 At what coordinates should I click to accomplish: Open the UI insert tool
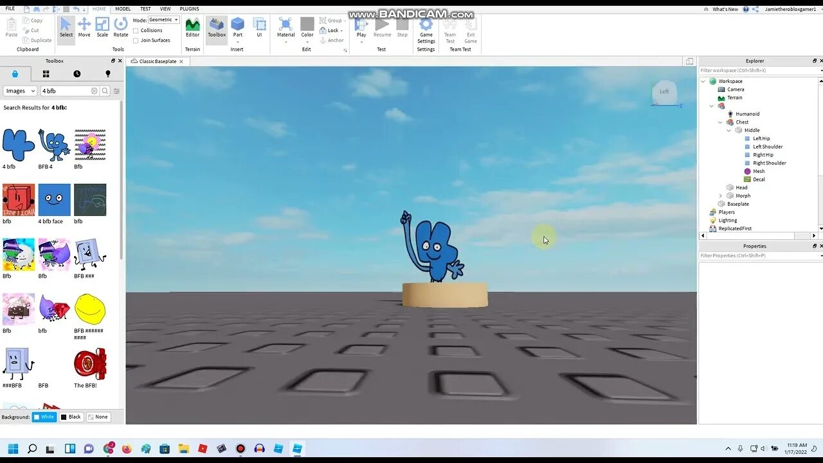[260, 27]
